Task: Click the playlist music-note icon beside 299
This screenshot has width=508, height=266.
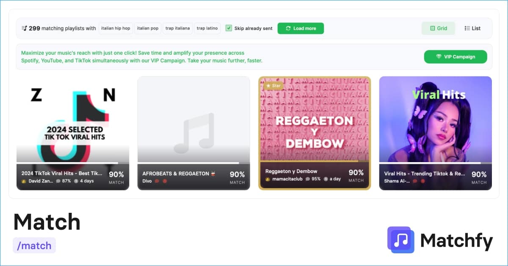Action: click(24, 28)
